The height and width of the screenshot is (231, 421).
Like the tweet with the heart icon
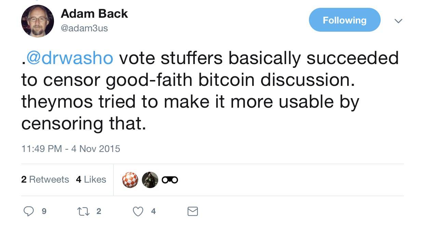click(138, 212)
